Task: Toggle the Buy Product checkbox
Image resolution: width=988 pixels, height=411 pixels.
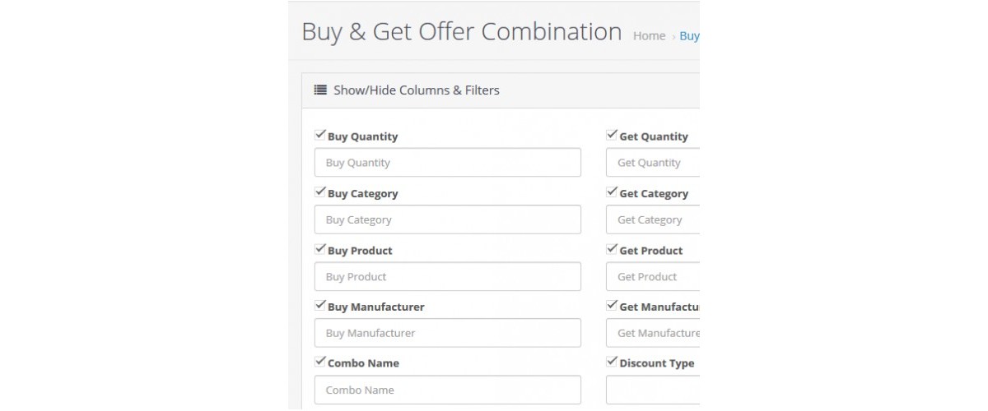Action: click(x=320, y=248)
